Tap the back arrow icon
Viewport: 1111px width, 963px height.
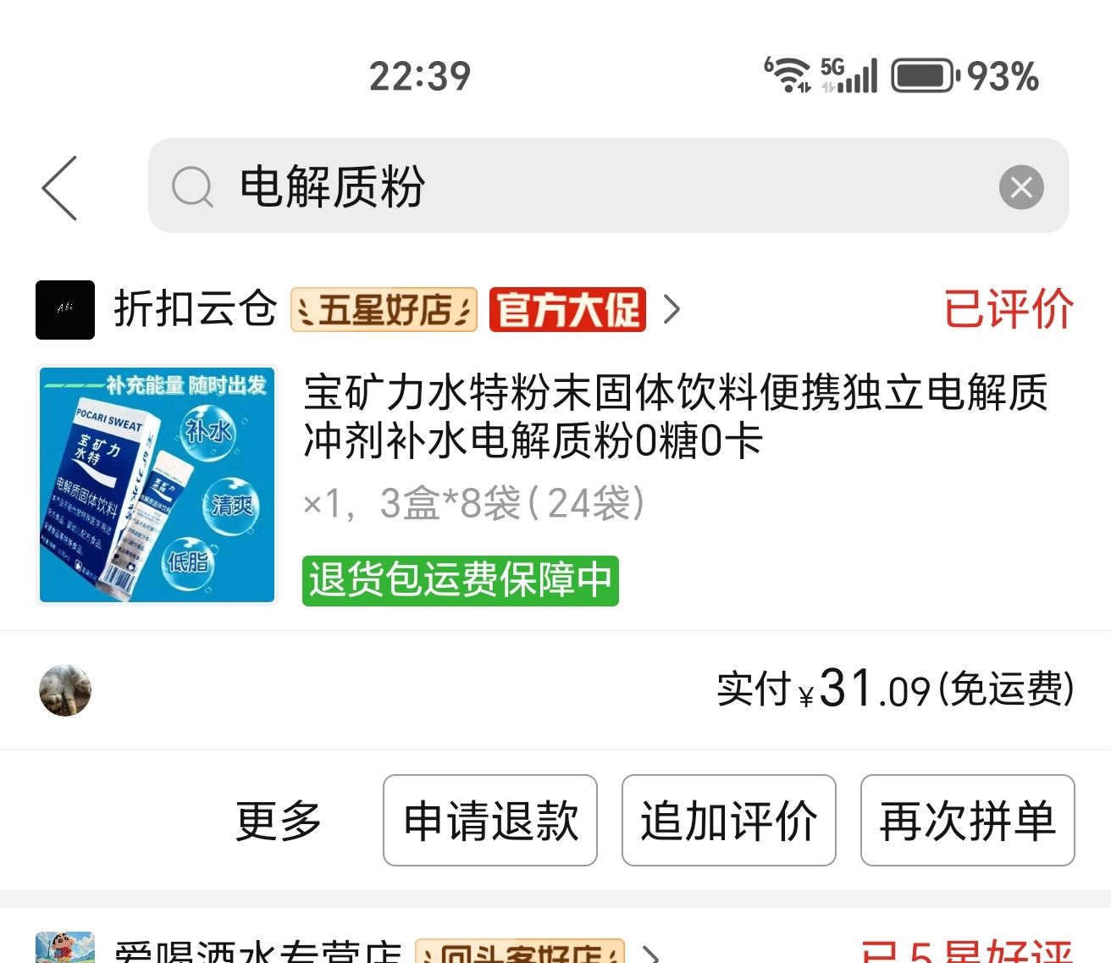coord(59,187)
